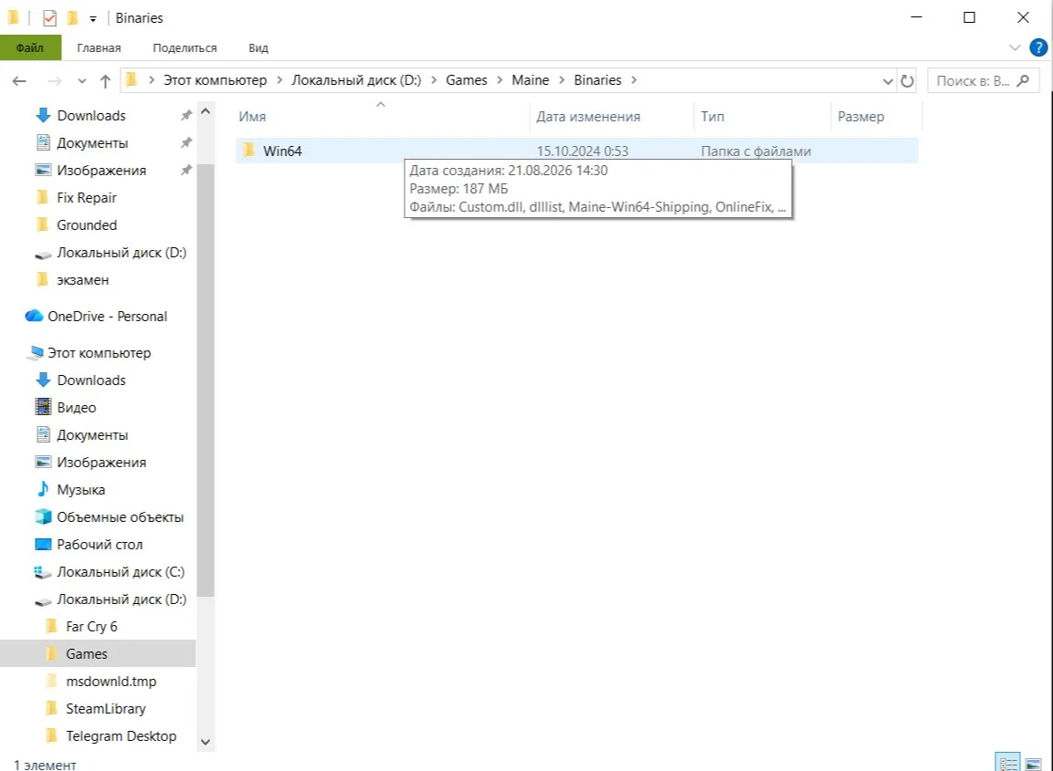The height and width of the screenshot is (771, 1053).
Task: Open the Вид ribbon tab
Action: pos(258,47)
